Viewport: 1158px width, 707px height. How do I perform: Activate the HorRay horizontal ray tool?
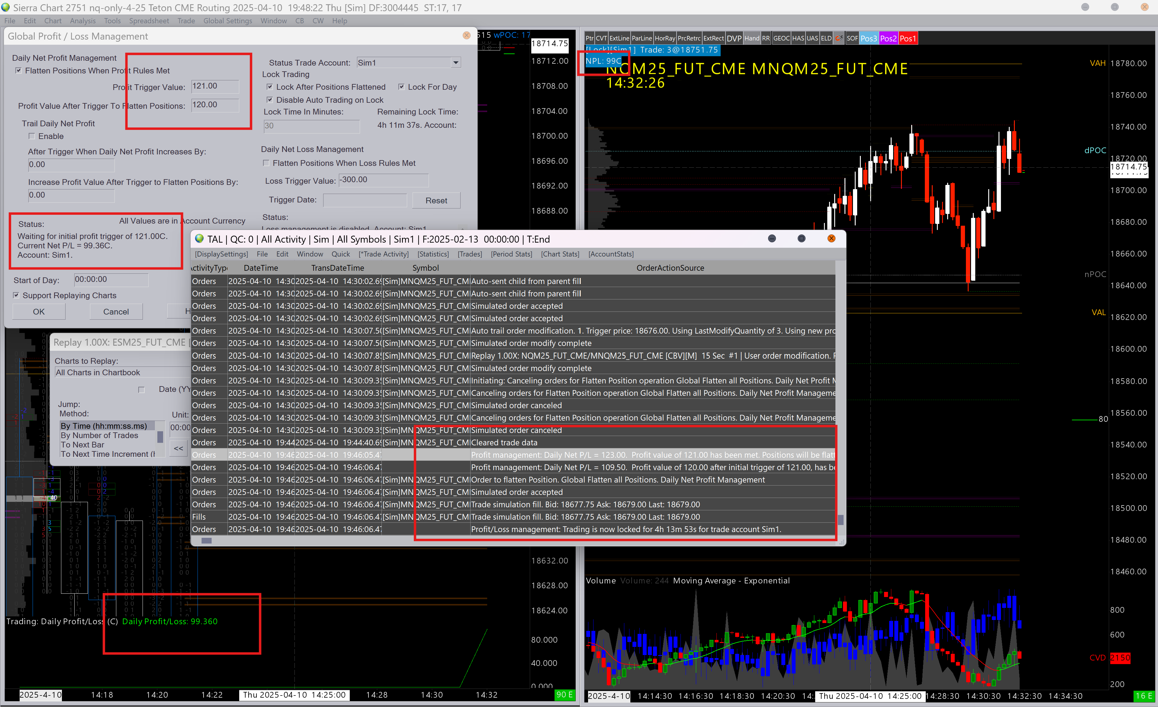(x=664, y=39)
